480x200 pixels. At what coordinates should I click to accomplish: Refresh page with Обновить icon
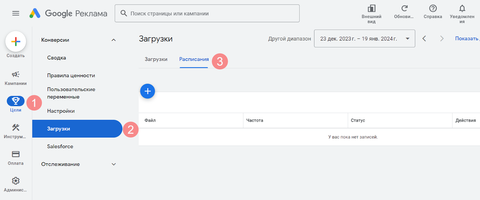404,8
